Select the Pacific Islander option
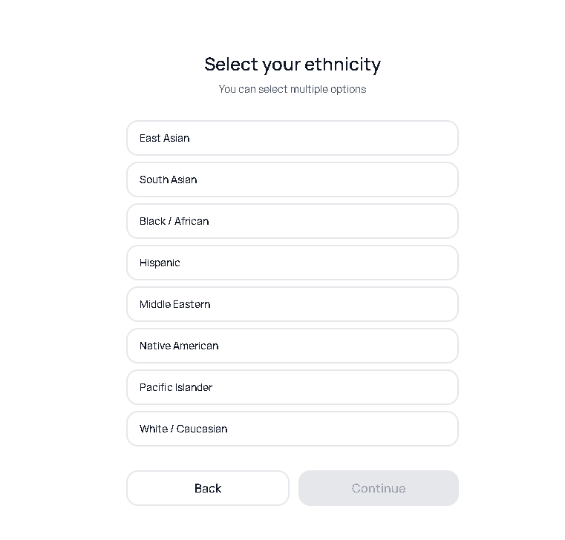 click(292, 387)
